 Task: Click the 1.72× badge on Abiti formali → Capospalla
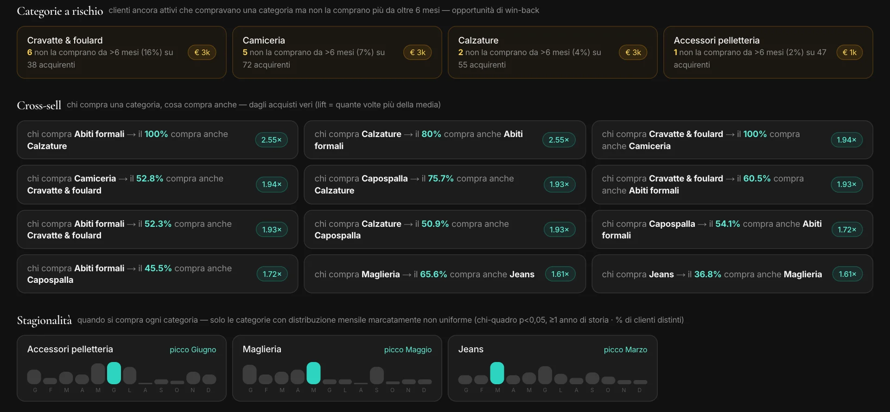click(x=272, y=274)
